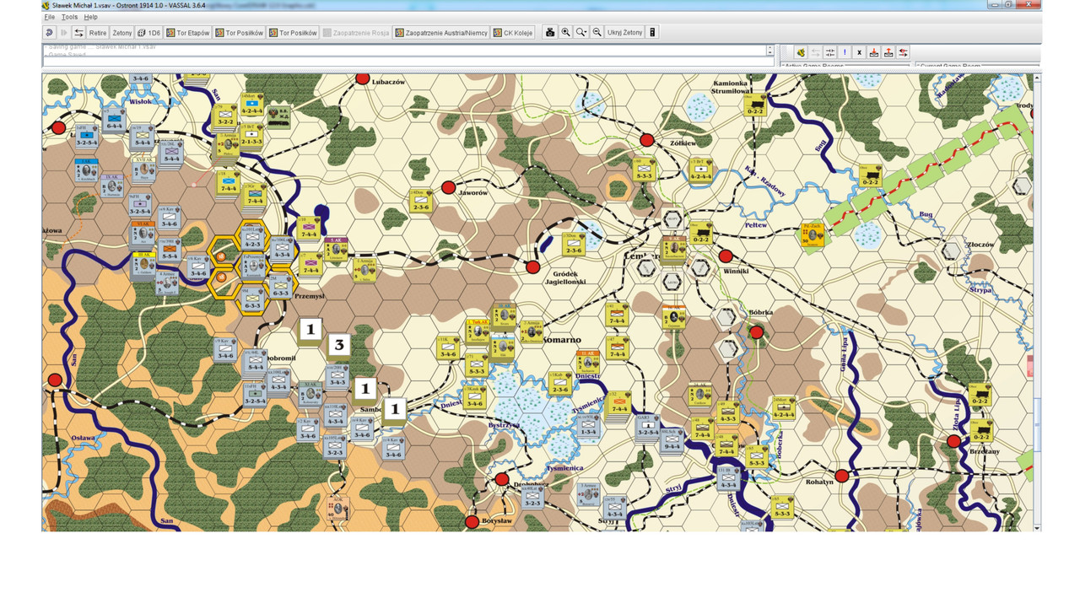Open the Help menu
The width and height of the screenshot is (1080, 598).
coord(90,17)
